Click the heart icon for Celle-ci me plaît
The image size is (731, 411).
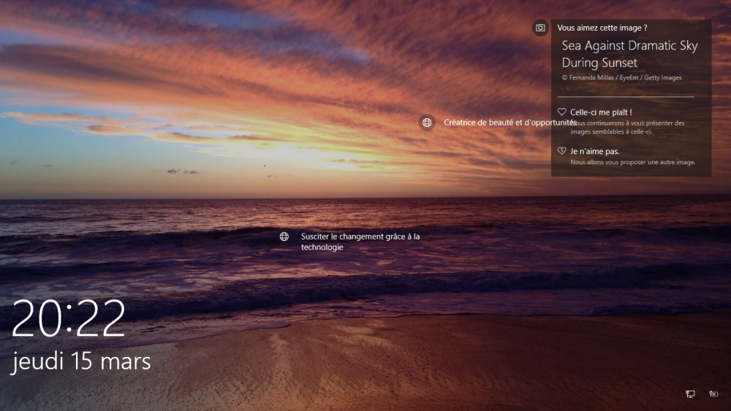pos(561,112)
